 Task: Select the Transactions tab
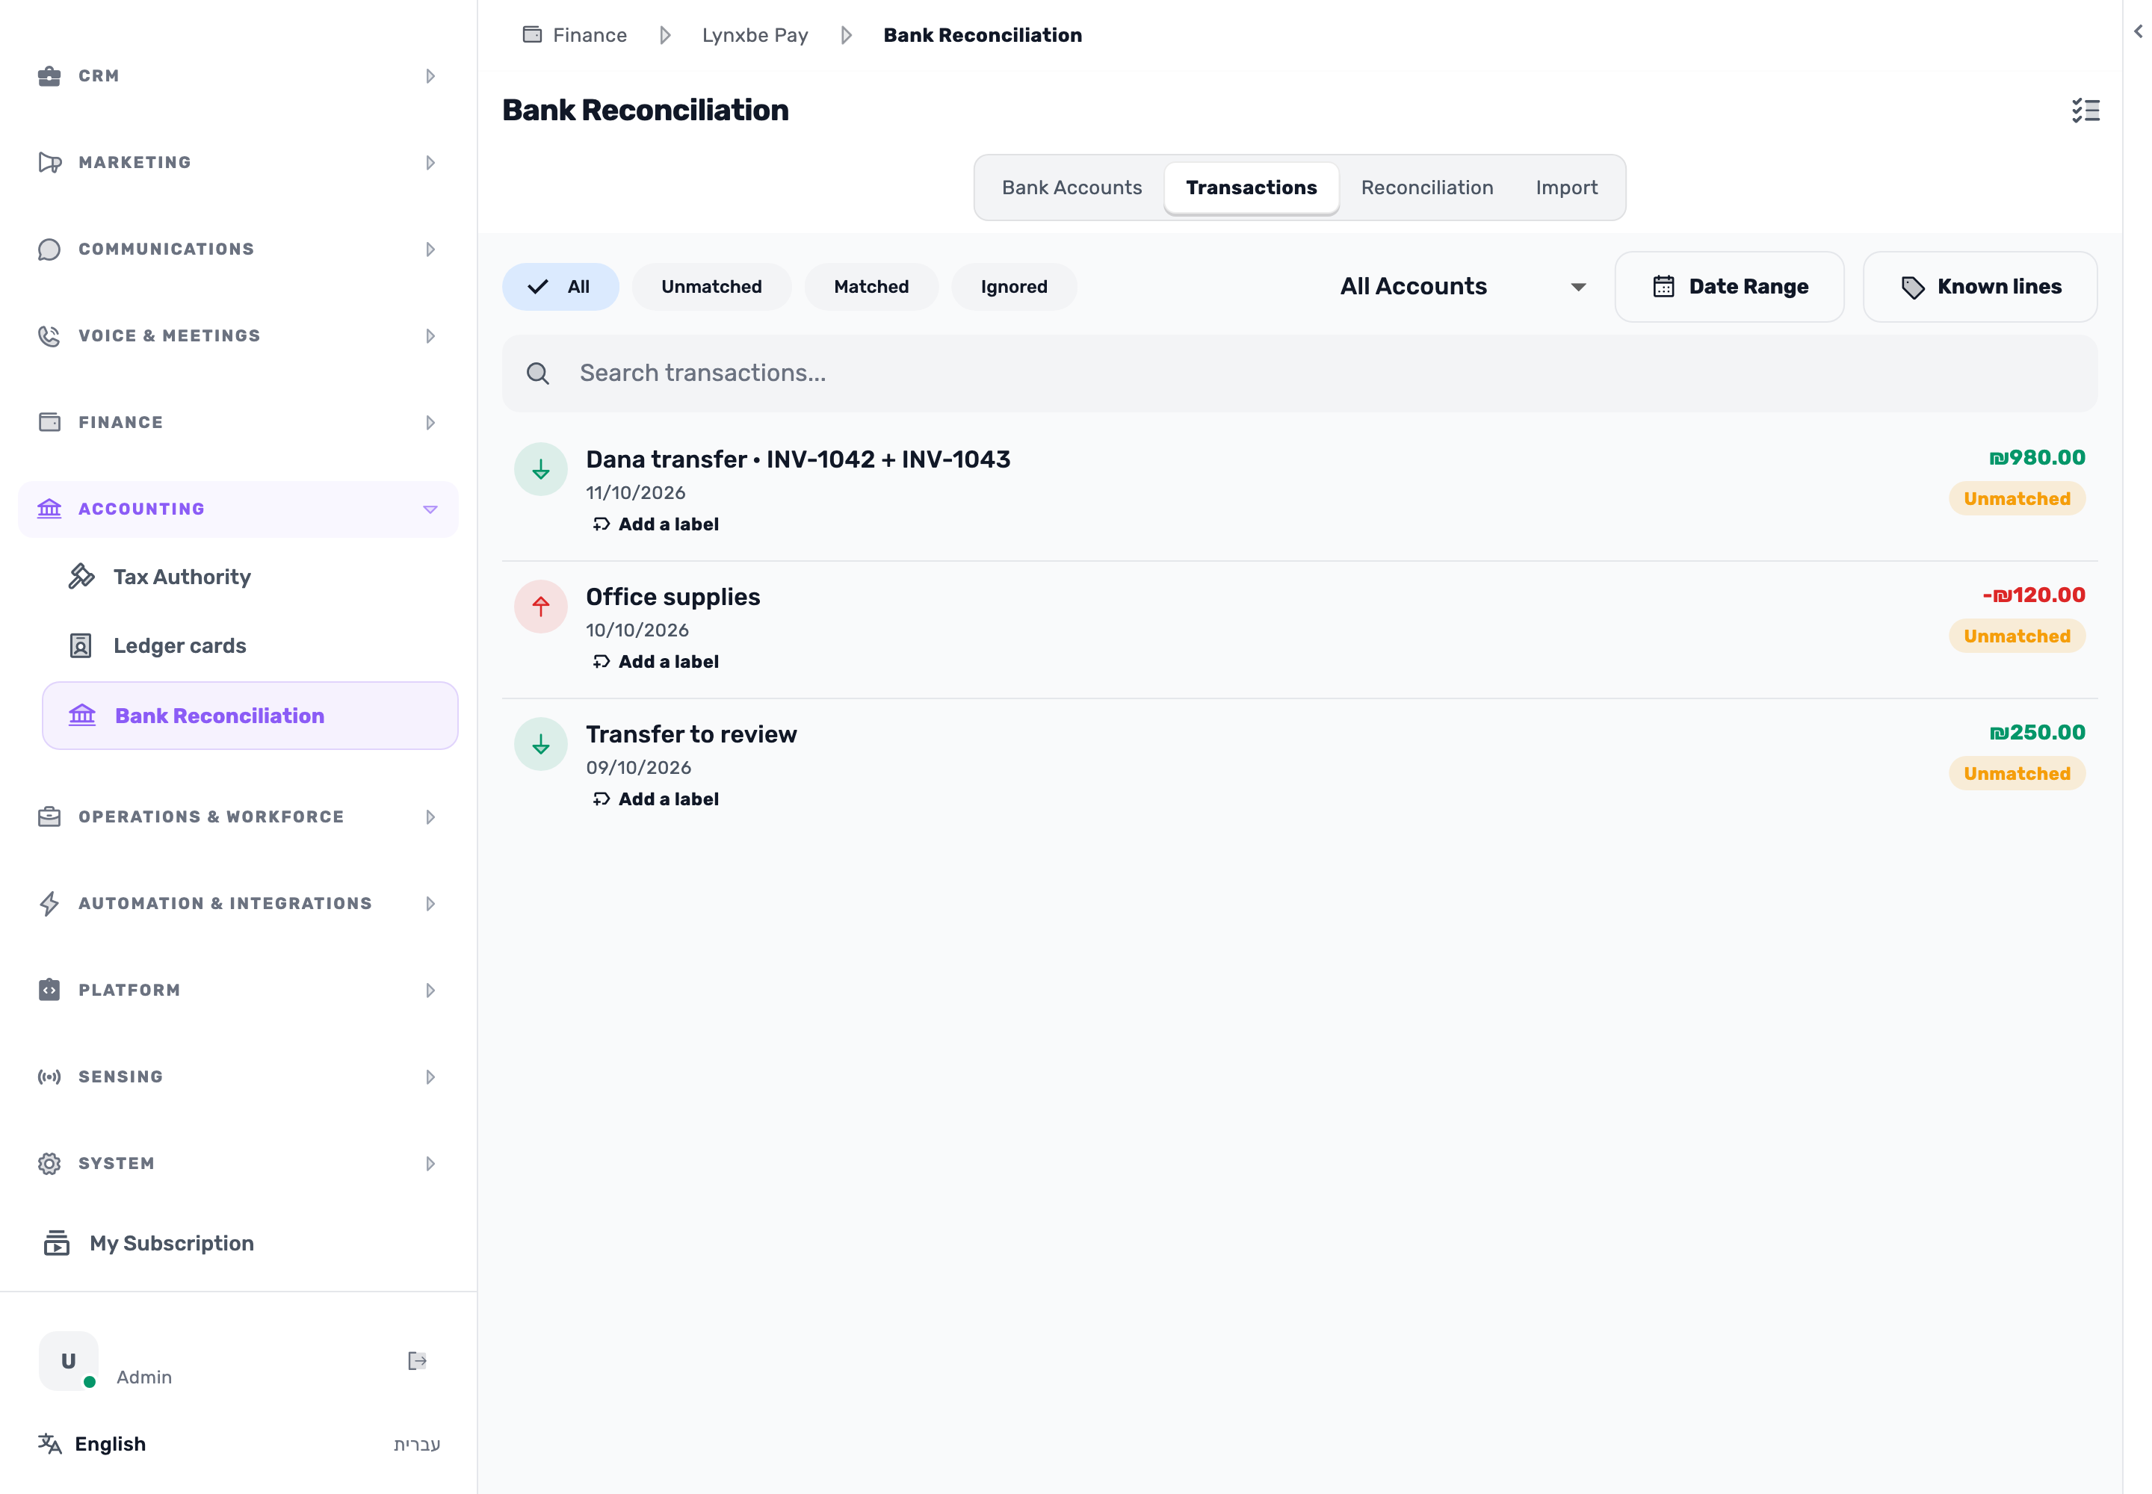1251,187
